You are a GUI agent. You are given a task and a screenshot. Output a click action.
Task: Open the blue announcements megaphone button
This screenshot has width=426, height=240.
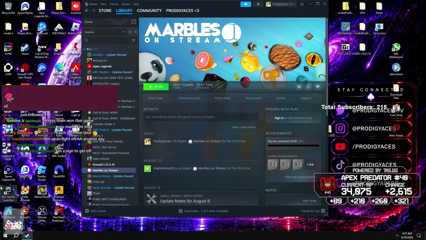coord(246,4)
